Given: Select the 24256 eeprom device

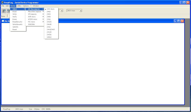Looking at the screenshot, I should [x=51, y=34].
